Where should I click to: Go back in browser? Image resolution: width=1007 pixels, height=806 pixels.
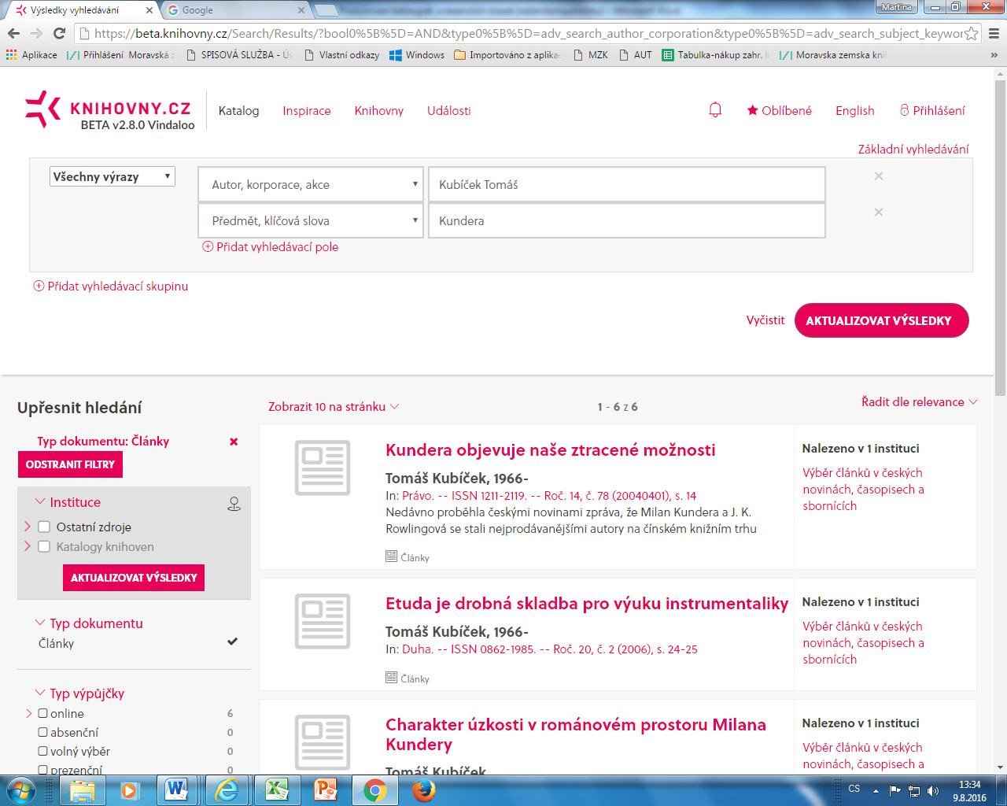pos(13,33)
